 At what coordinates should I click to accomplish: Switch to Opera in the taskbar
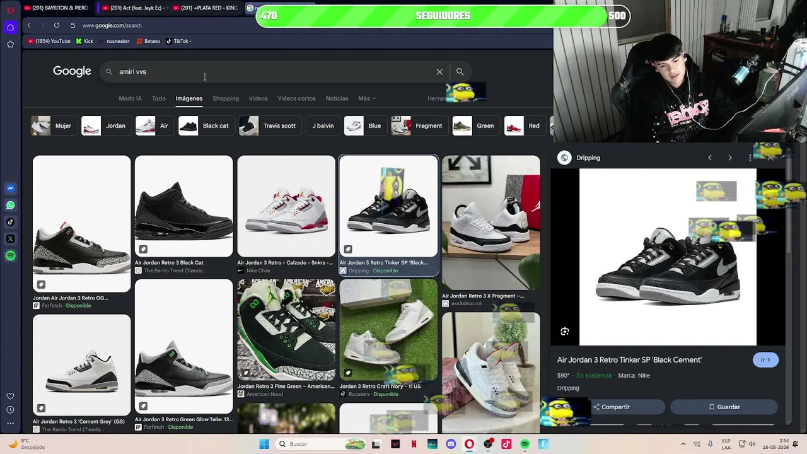click(x=469, y=444)
